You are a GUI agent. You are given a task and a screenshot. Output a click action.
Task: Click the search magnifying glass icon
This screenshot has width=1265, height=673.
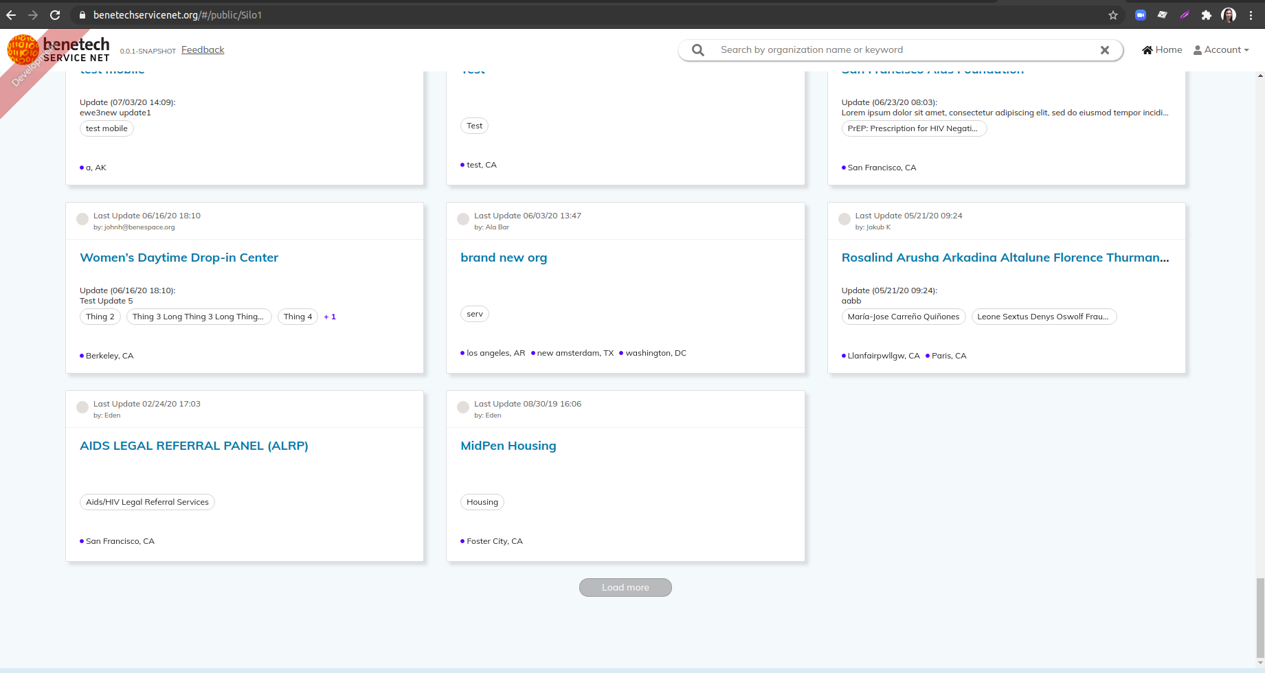pyautogui.click(x=697, y=49)
